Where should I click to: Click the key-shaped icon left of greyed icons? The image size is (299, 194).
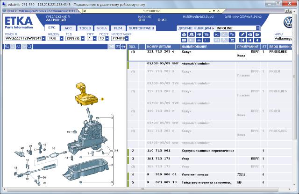tap(206, 40)
